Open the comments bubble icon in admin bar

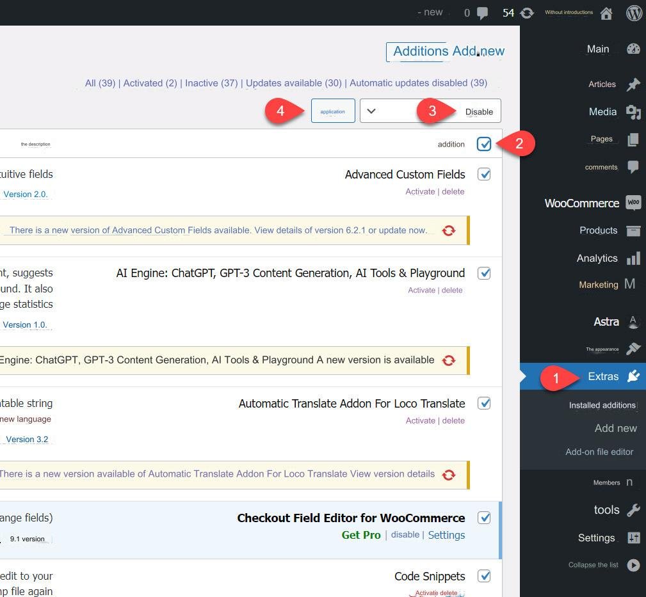[482, 13]
